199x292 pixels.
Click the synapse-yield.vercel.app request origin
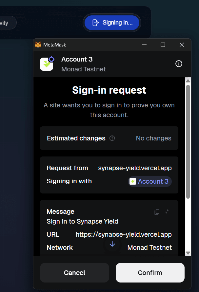[x=135, y=168]
